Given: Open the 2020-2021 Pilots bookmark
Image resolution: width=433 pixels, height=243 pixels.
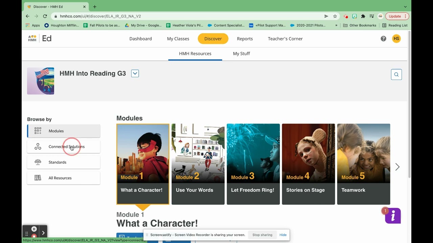Looking at the screenshot, I should 308,25.
